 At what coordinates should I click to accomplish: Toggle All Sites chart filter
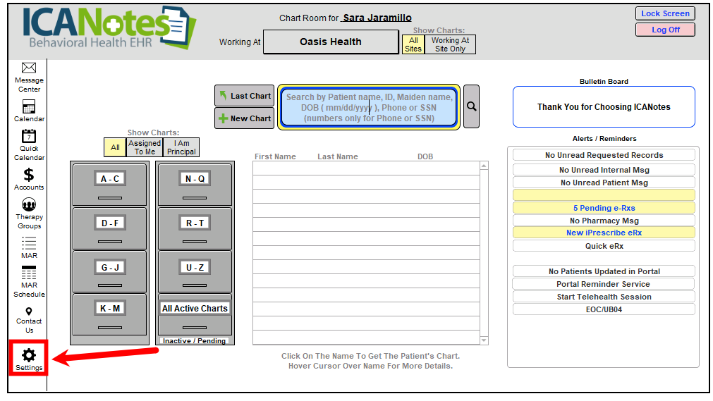[x=413, y=44]
